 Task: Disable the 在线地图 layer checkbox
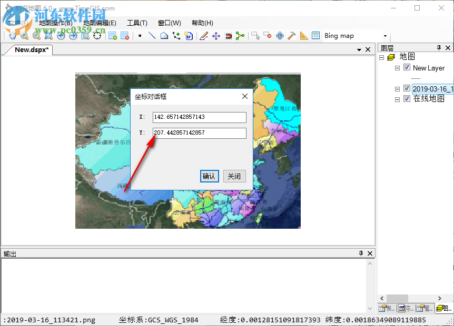point(407,98)
